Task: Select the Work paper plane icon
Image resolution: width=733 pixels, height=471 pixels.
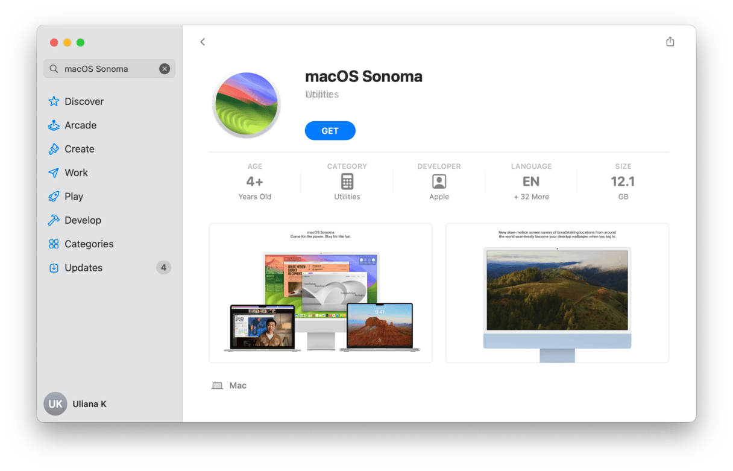Action: [x=54, y=172]
